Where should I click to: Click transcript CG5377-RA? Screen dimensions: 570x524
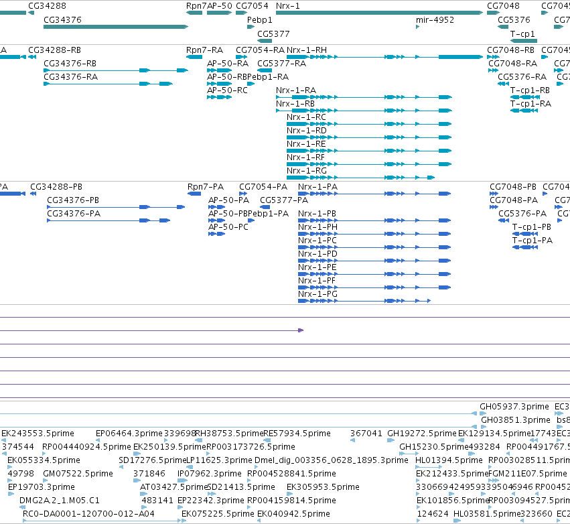pos(282,63)
